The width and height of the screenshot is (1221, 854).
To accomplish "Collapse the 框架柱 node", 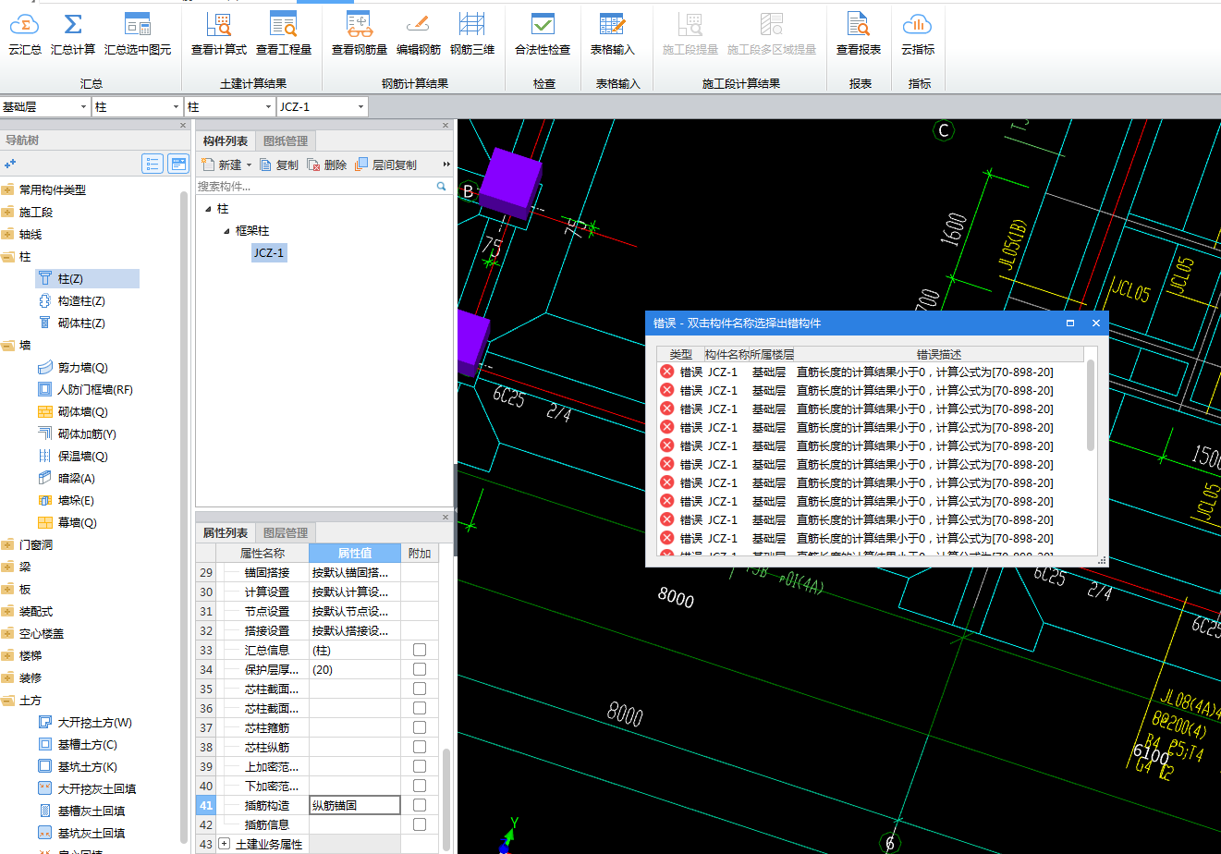I will click(226, 231).
